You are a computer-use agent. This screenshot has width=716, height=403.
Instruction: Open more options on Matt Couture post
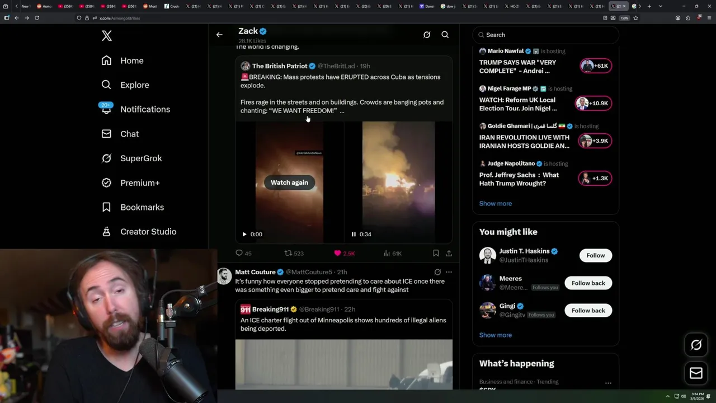coord(449,272)
